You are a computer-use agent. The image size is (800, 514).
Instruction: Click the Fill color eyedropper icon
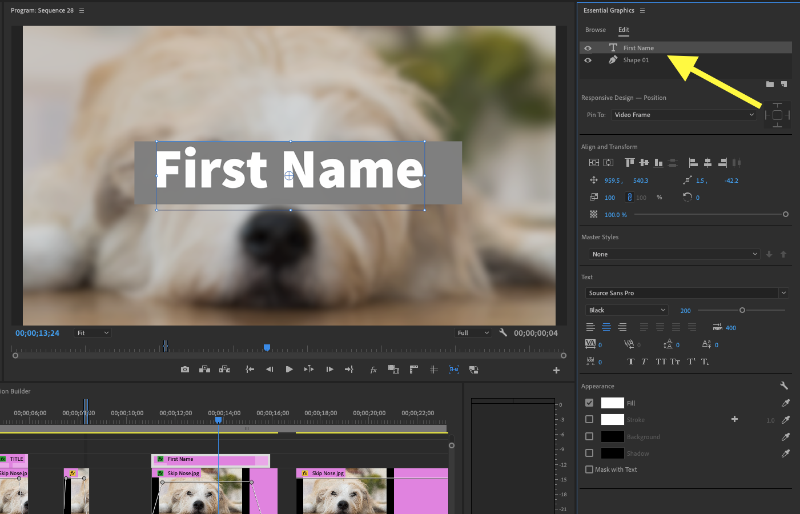[x=786, y=403]
